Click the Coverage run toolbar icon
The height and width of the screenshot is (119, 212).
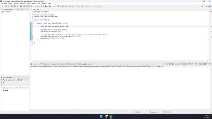tap(46, 6)
